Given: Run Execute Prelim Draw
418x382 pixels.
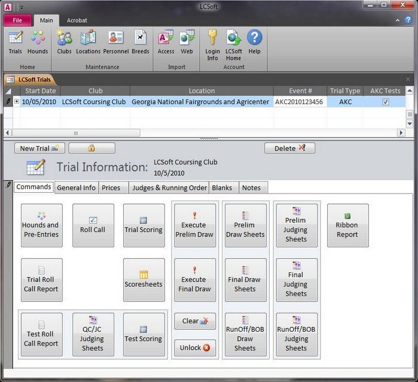Looking at the screenshot, I should click(x=195, y=225).
